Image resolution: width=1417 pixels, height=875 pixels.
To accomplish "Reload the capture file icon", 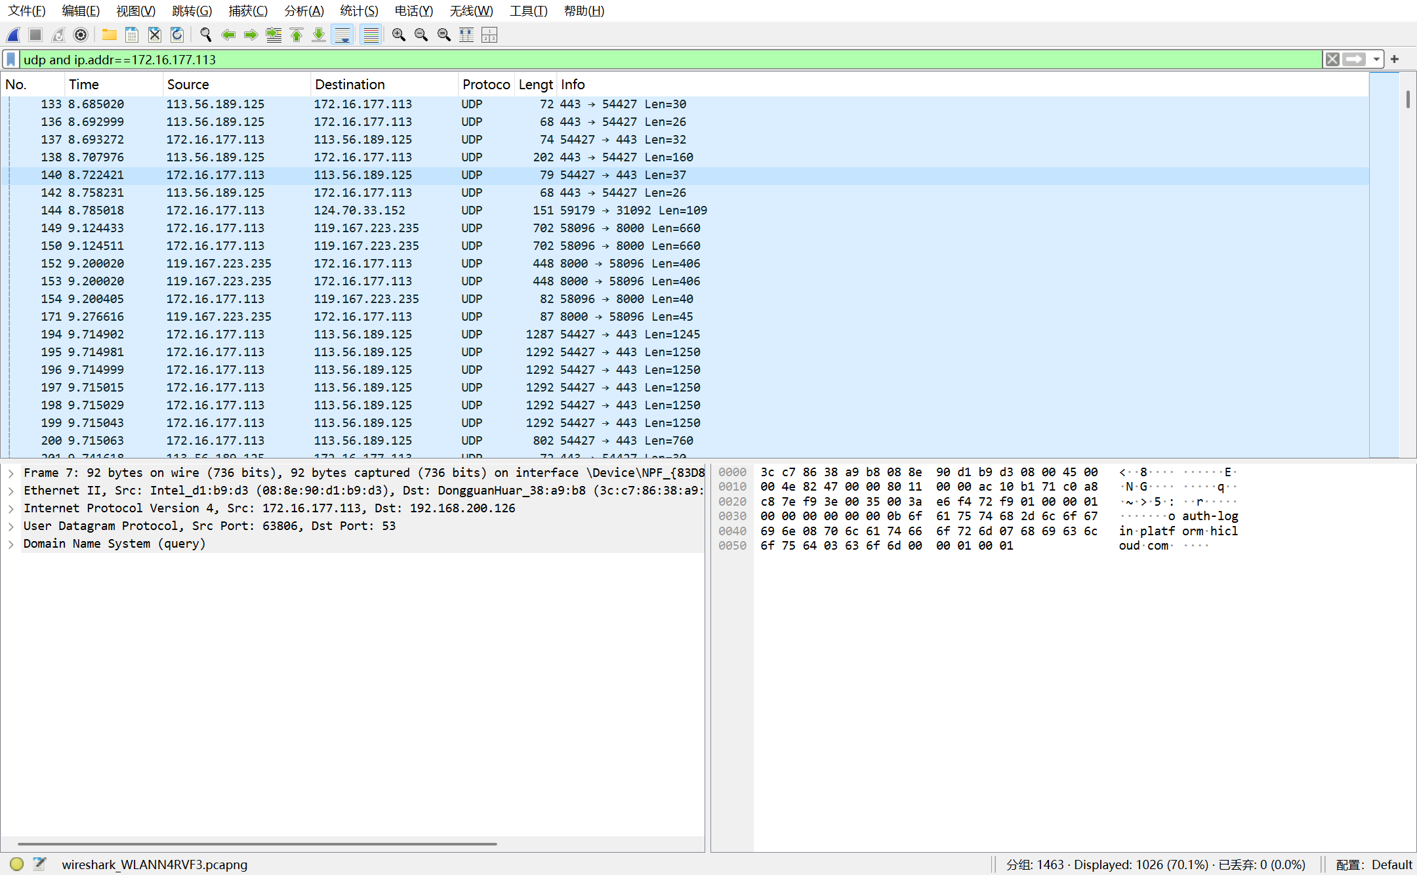I will click(177, 35).
